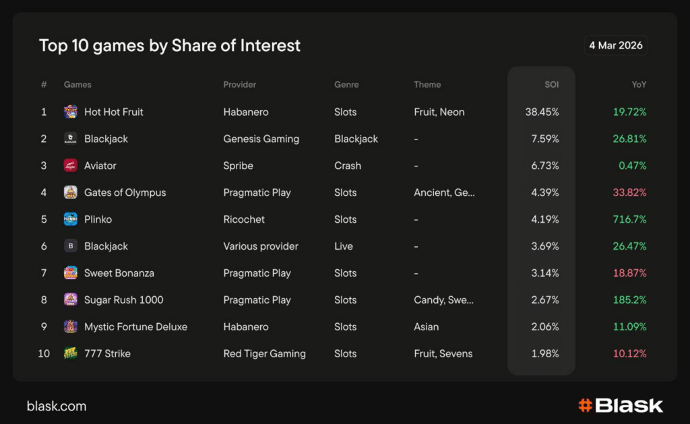Click the Provider column header

[239, 85]
